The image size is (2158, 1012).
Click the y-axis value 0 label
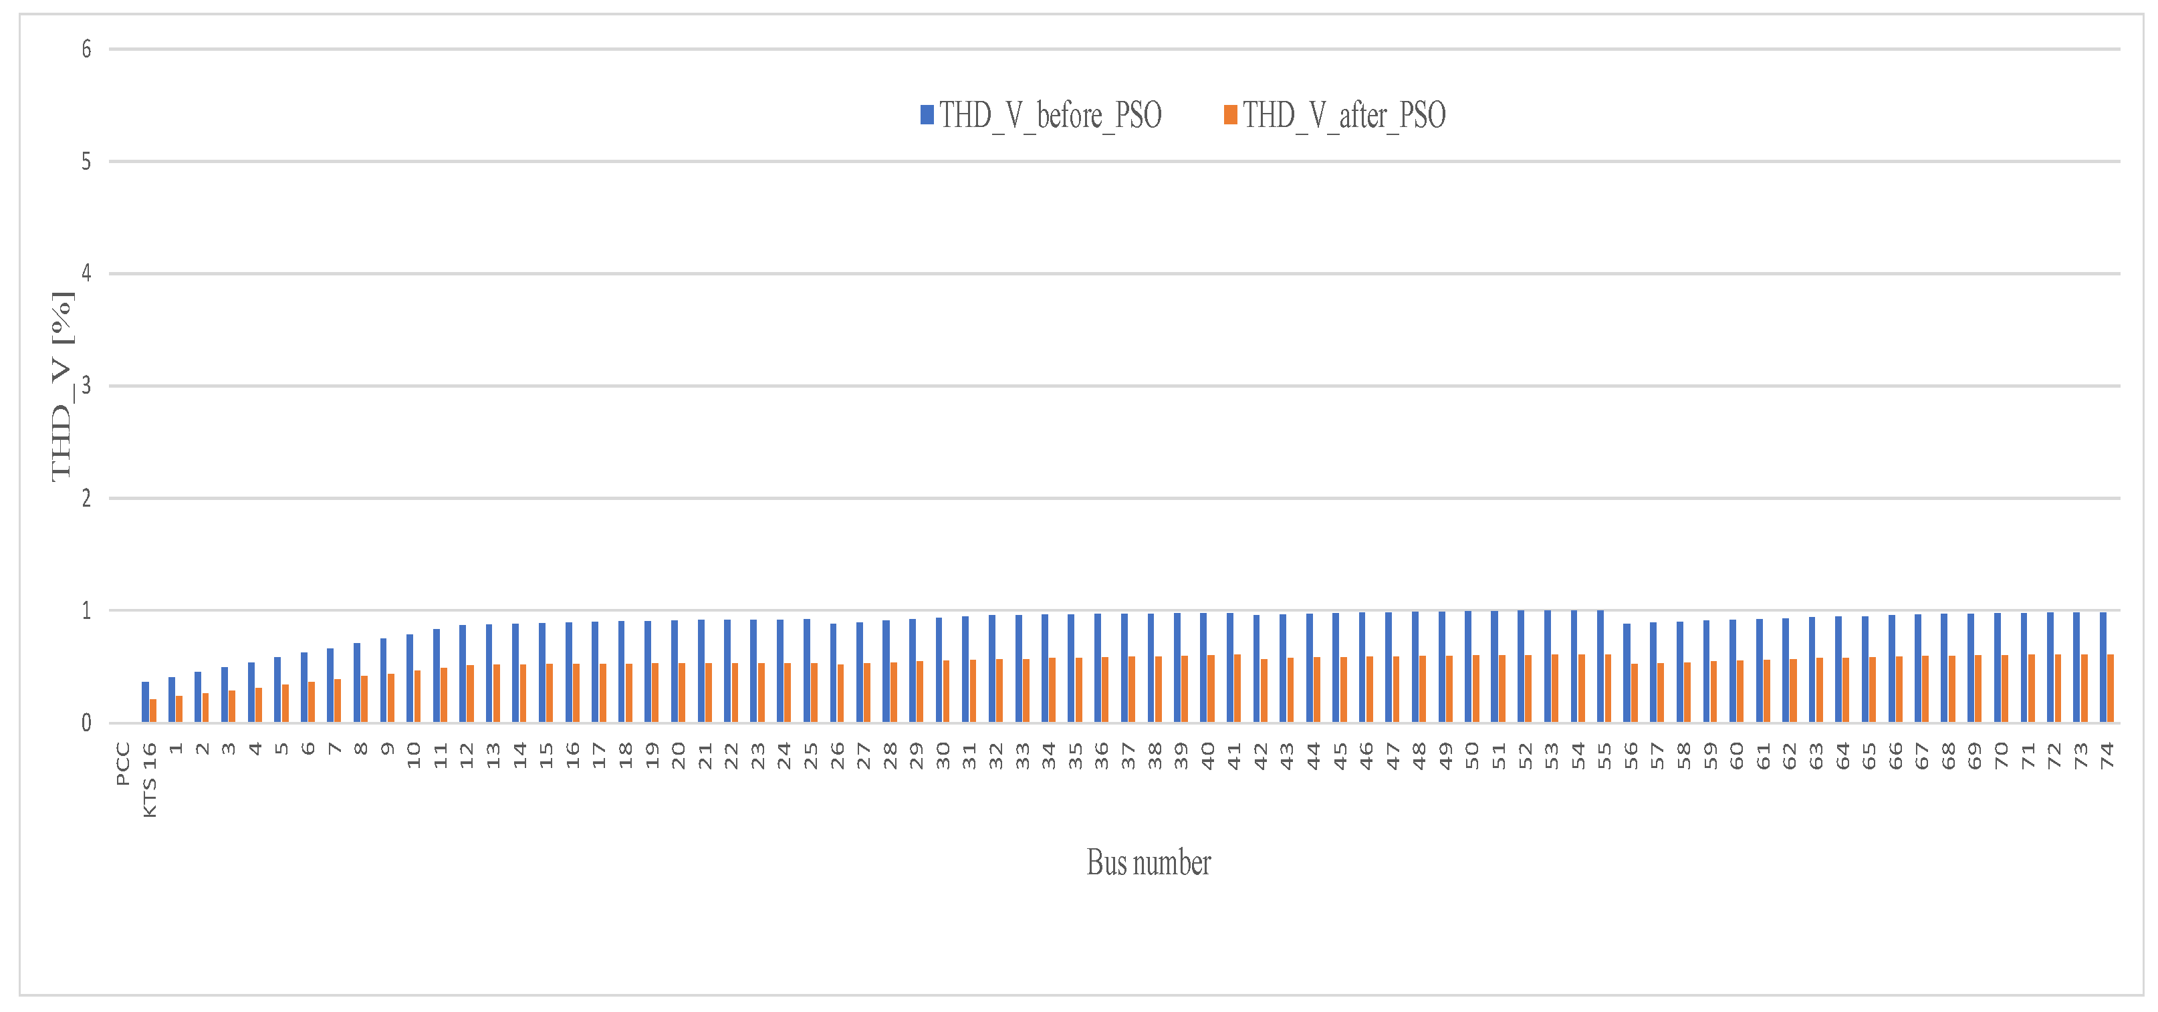86,723
